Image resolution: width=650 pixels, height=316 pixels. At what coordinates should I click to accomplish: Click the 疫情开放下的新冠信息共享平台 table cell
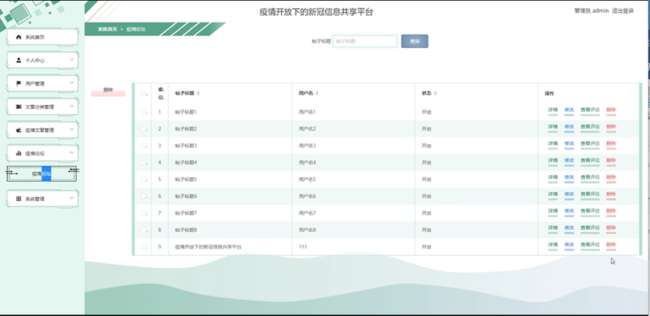pos(208,247)
